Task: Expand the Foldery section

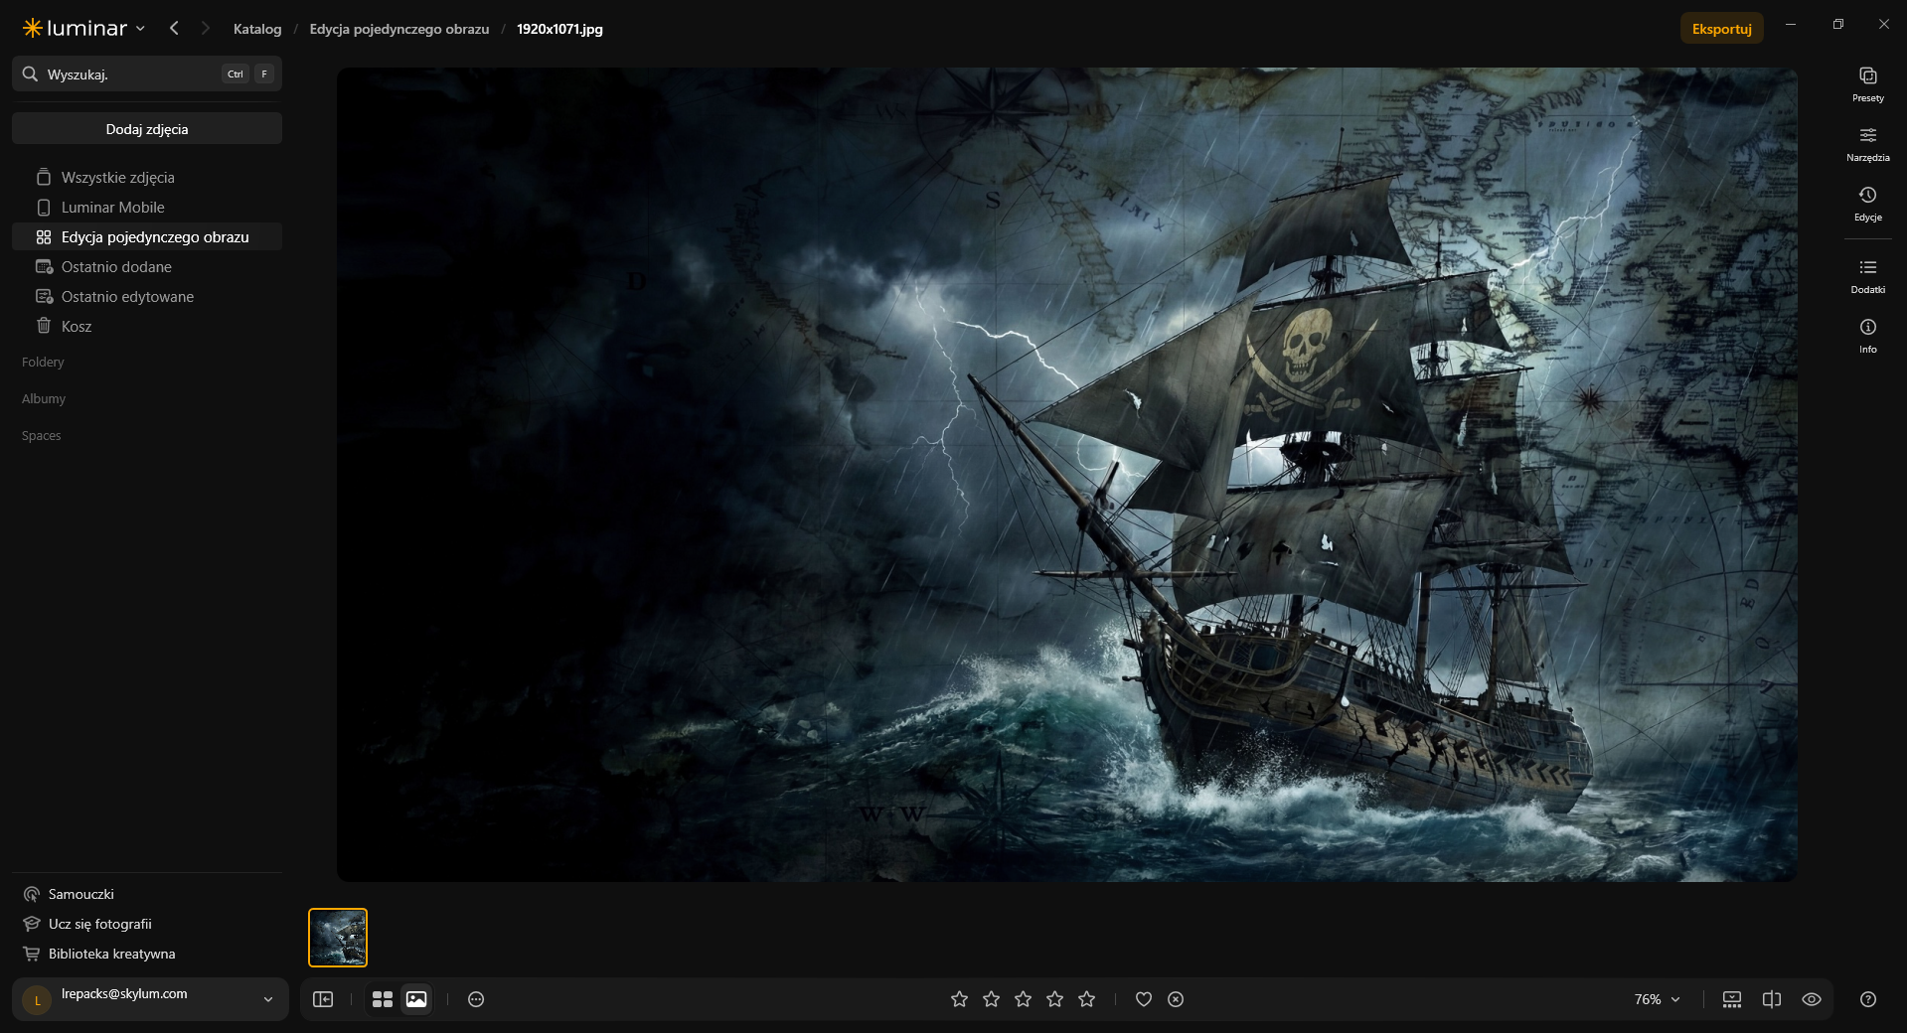Action: tap(43, 363)
